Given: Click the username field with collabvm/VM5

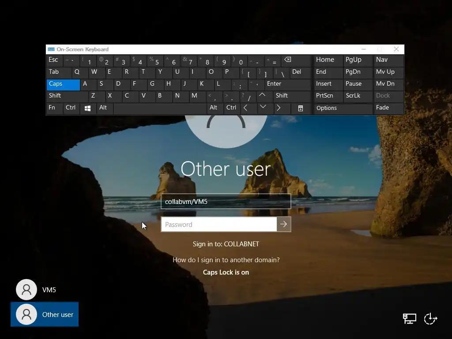Looking at the screenshot, I should 226,201.
